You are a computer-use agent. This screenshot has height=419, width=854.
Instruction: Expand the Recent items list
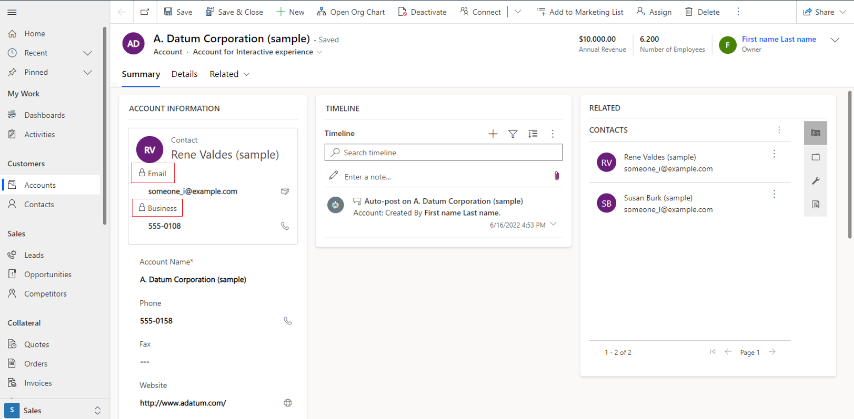click(87, 53)
